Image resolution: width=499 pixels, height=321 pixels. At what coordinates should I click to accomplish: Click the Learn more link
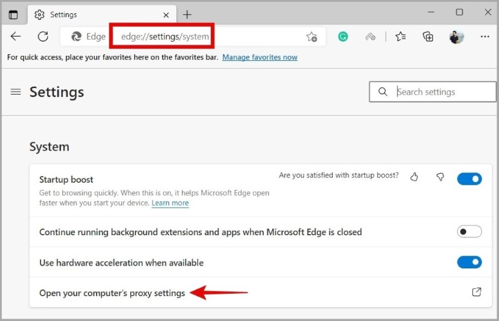[170, 203]
